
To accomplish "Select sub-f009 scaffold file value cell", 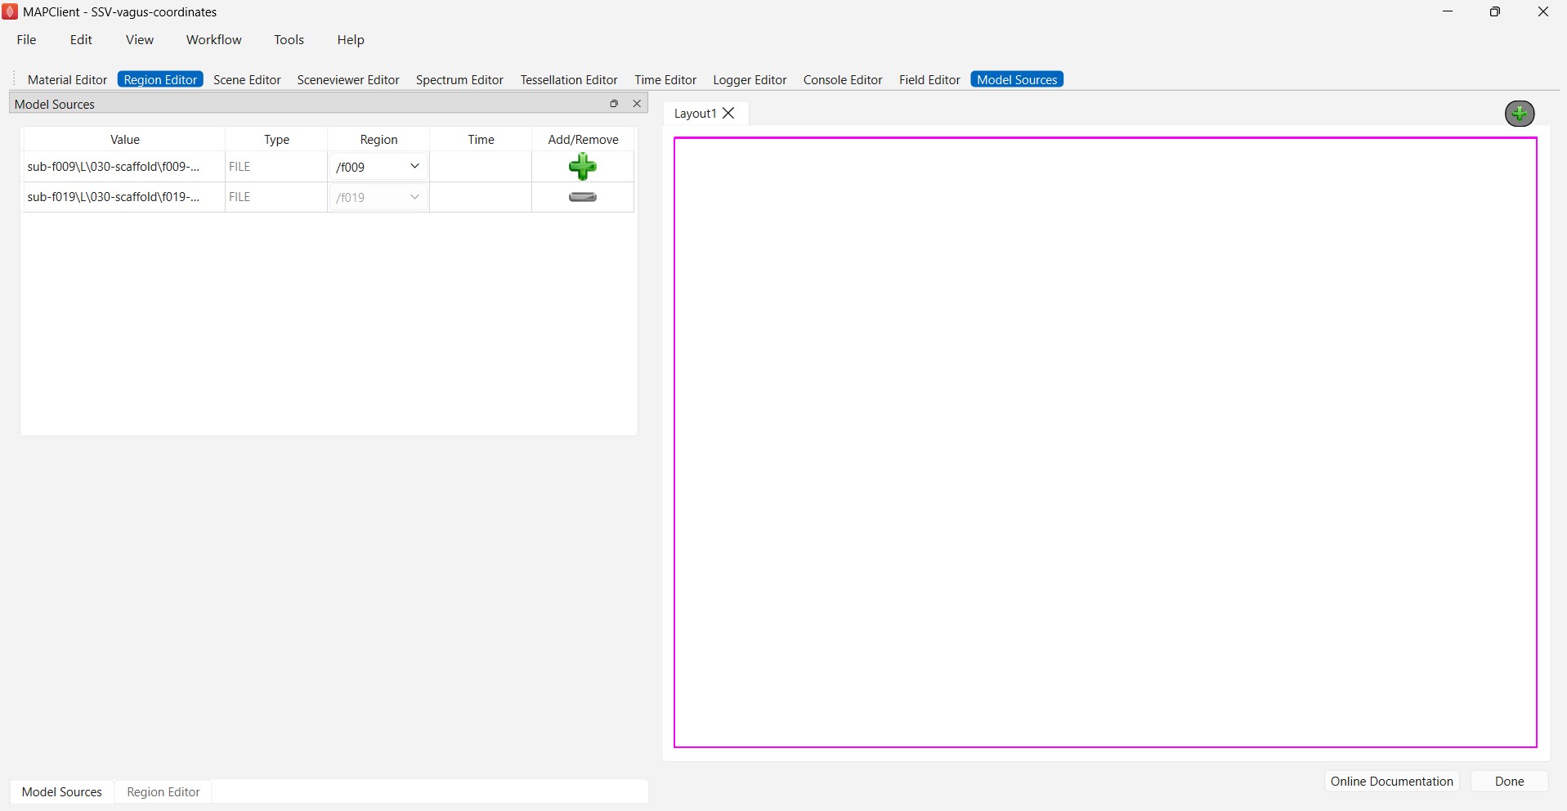I will coord(124,167).
